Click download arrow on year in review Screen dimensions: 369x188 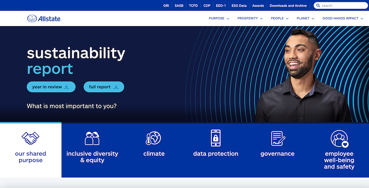(66, 87)
